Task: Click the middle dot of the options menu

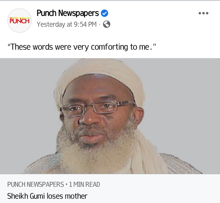Action: [204, 13]
